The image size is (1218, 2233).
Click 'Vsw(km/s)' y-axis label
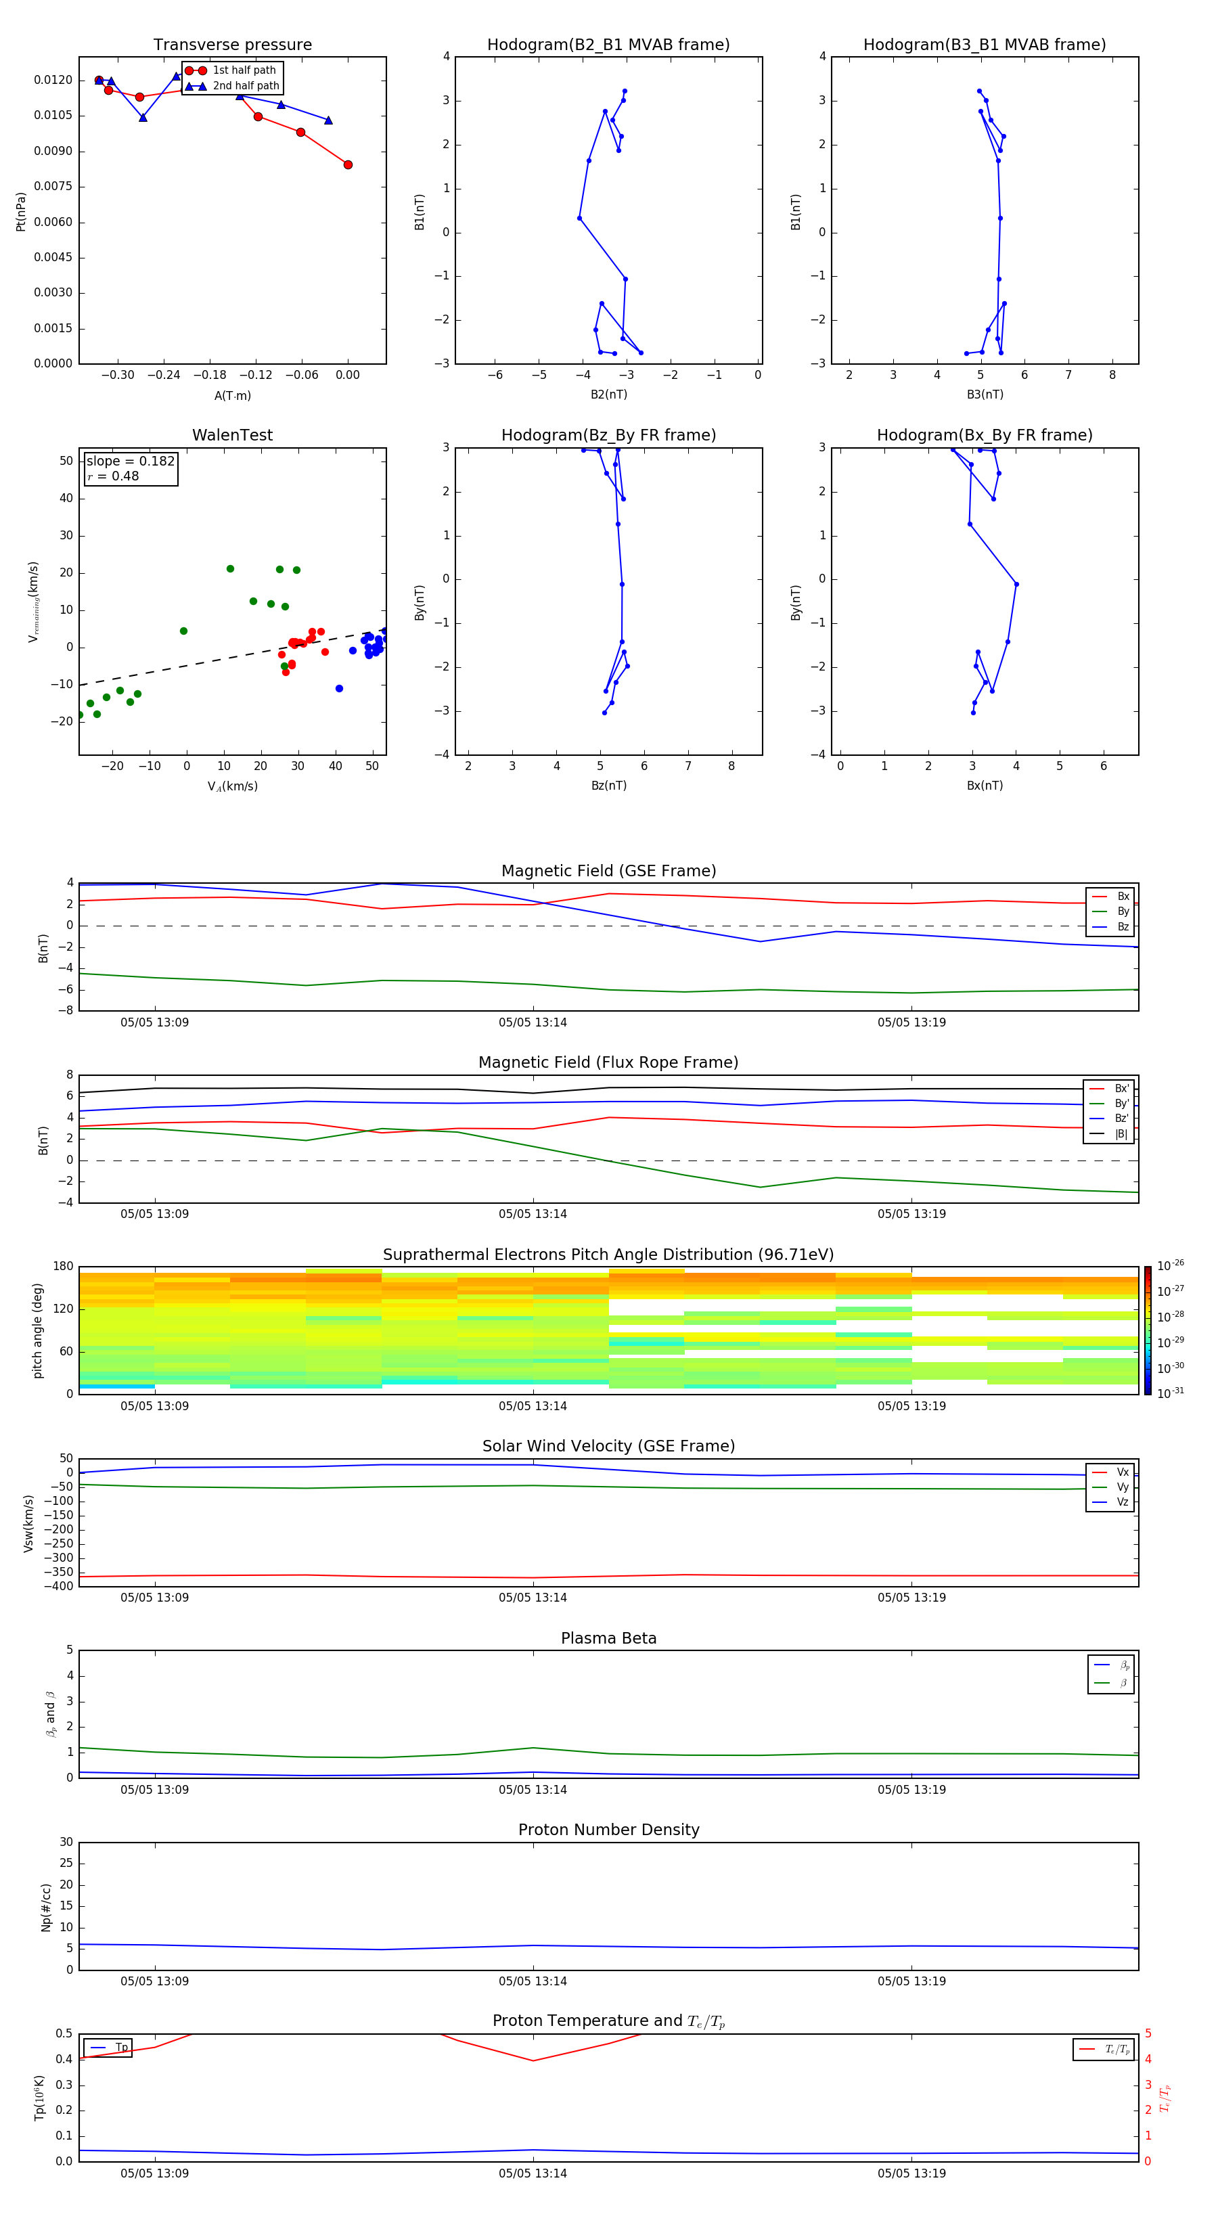tap(28, 1523)
